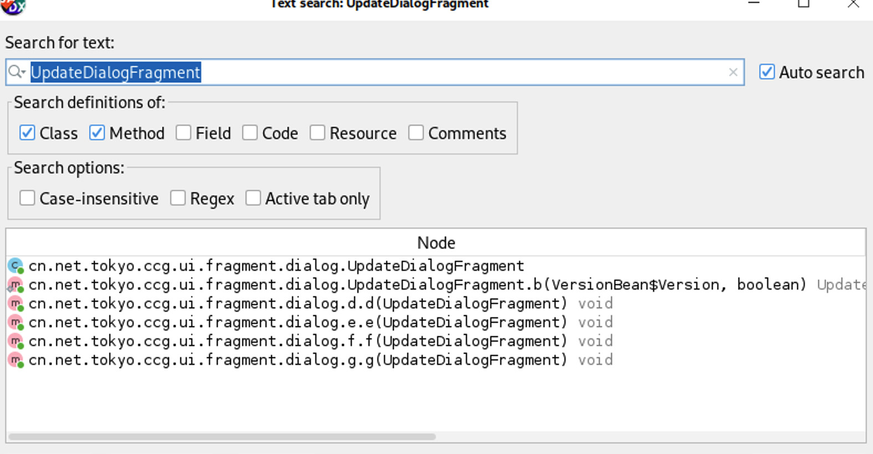The height and width of the screenshot is (454, 873).
Task: Select the dialog.g.g(UpdateDialogFragment) result row
Action: [298, 360]
